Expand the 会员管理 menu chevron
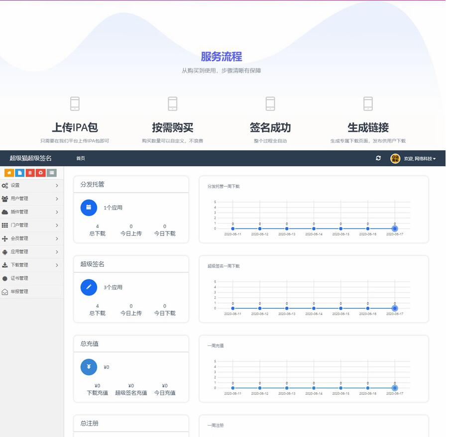This screenshot has width=452, height=437. pos(57,239)
